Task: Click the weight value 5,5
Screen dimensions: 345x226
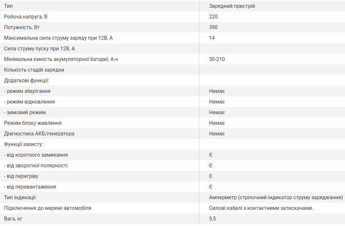Action: coord(212,219)
